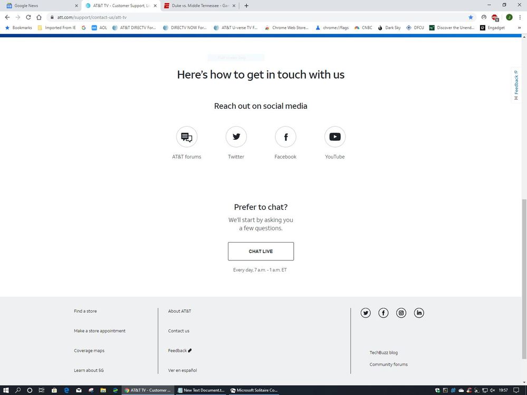Click the bookmark star in address bar
Image resolution: width=527 pixels, height=395 pixels.
click(471, 17)
